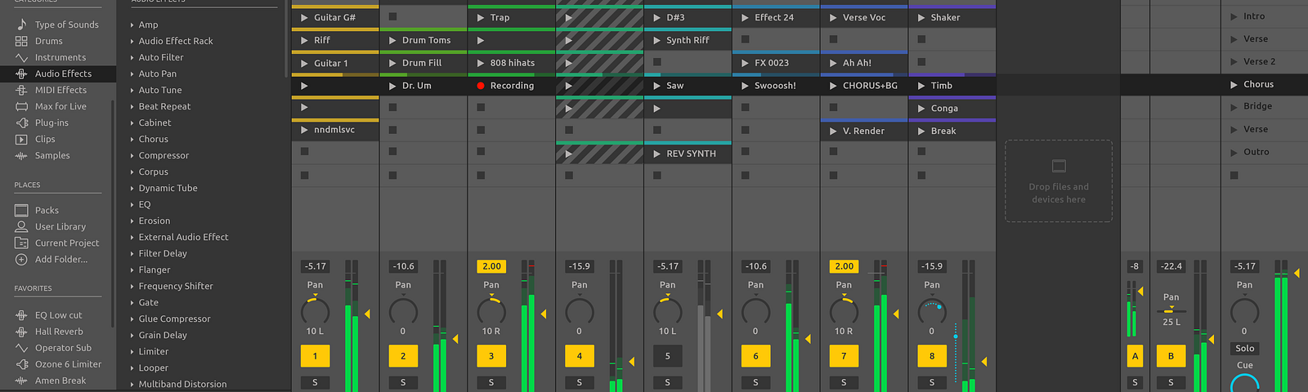The image size is (1308, 392).
Task: Adjust the master Pan knob
Action: (1244, 311)
